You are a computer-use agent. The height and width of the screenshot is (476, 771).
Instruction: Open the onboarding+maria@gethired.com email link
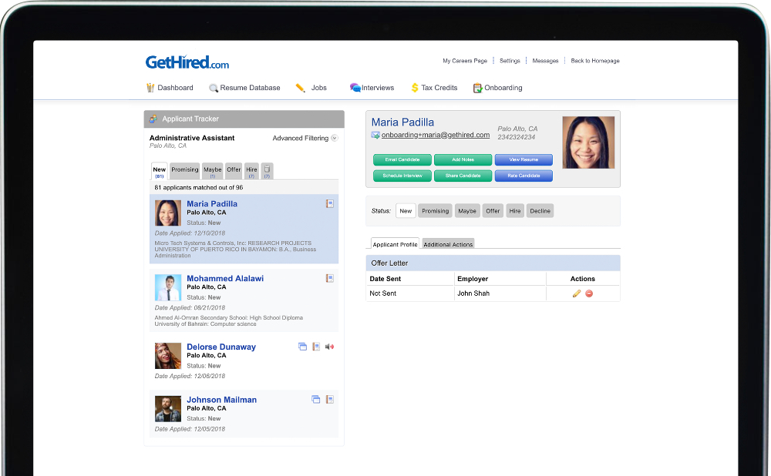[x=435, y=135]
